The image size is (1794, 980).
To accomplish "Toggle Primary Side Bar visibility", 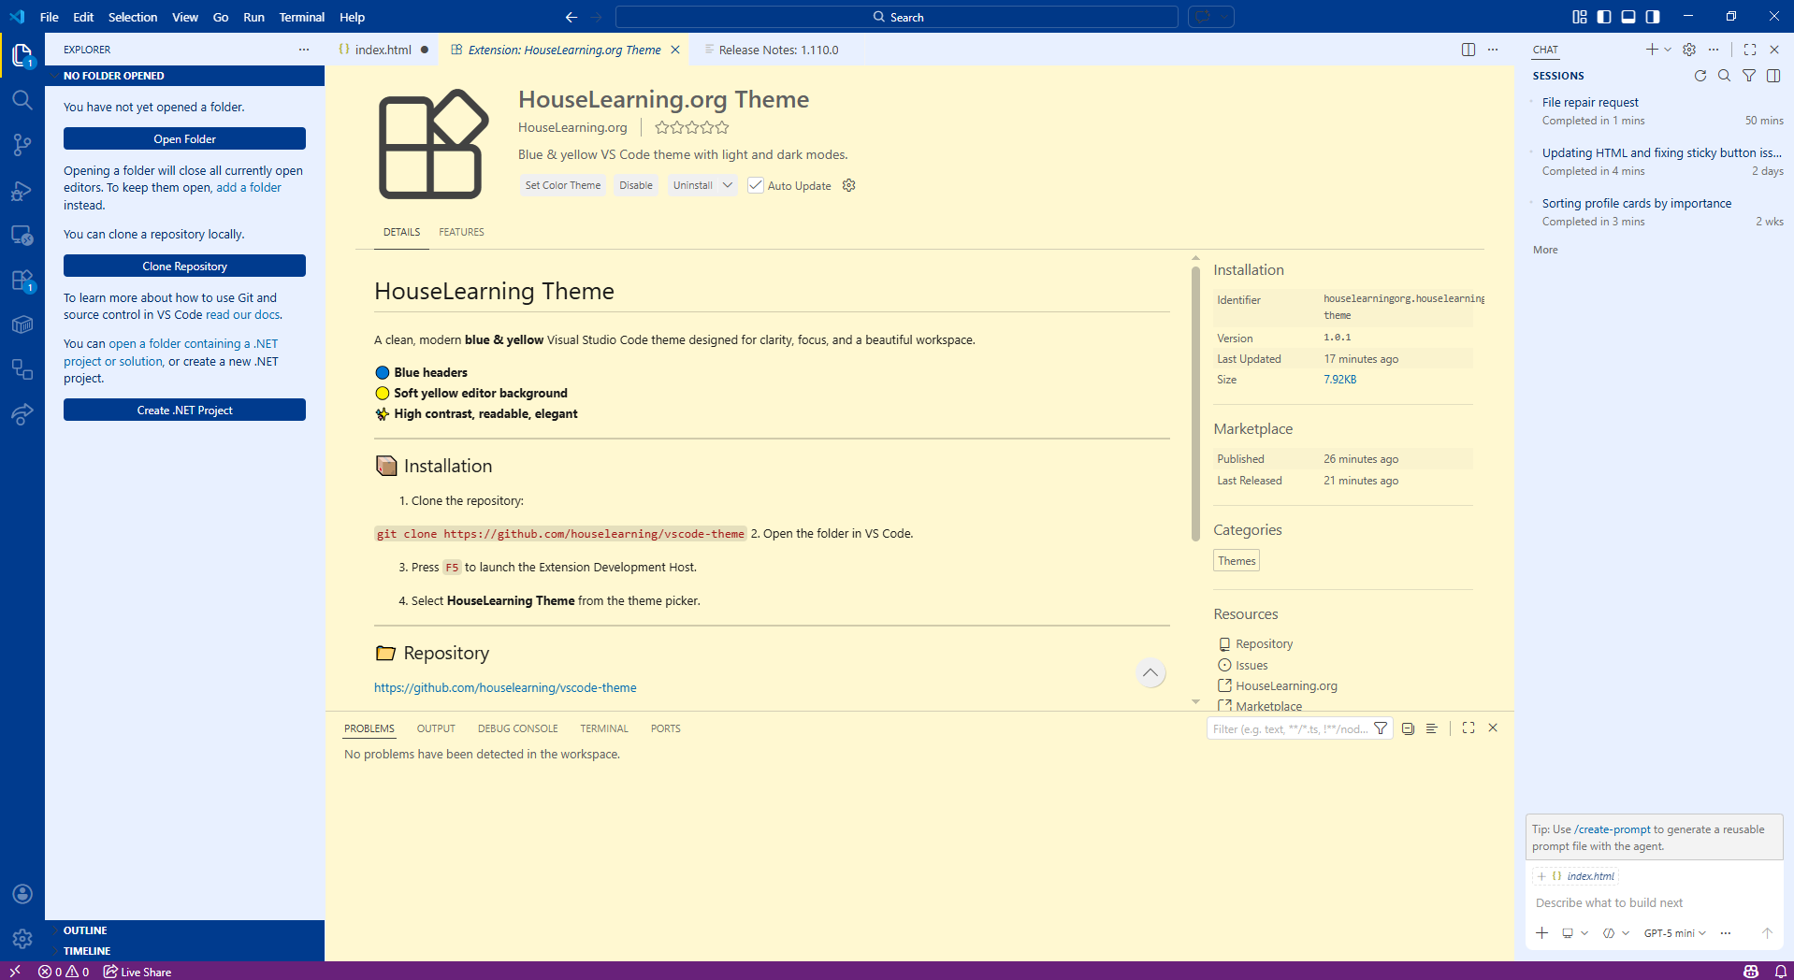I will [x=1604, y=17].
